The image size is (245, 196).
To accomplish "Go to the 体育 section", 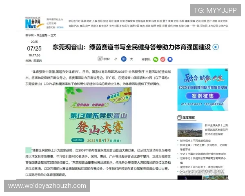I will click(171, 21).
